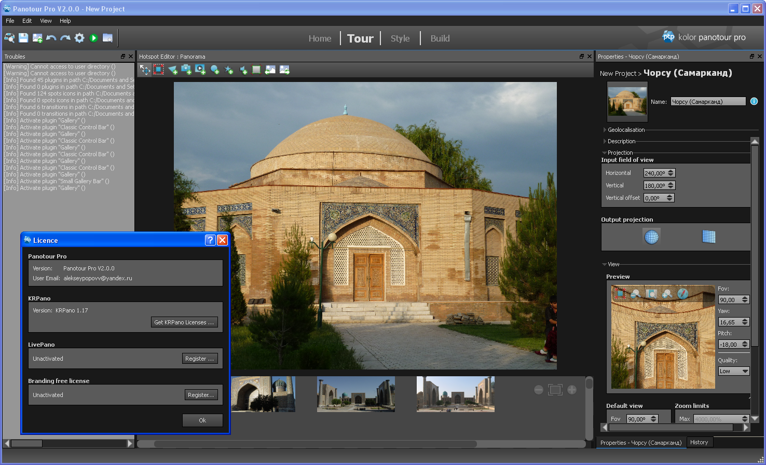Screen dimensions: 766x465
Task: Adjust the Vertical offset stepper
Action: [x=670, y=198]
